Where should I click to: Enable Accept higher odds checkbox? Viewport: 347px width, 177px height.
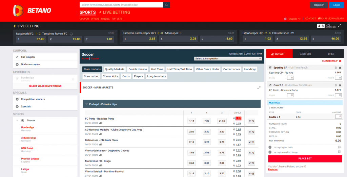[x=339, y=147]
